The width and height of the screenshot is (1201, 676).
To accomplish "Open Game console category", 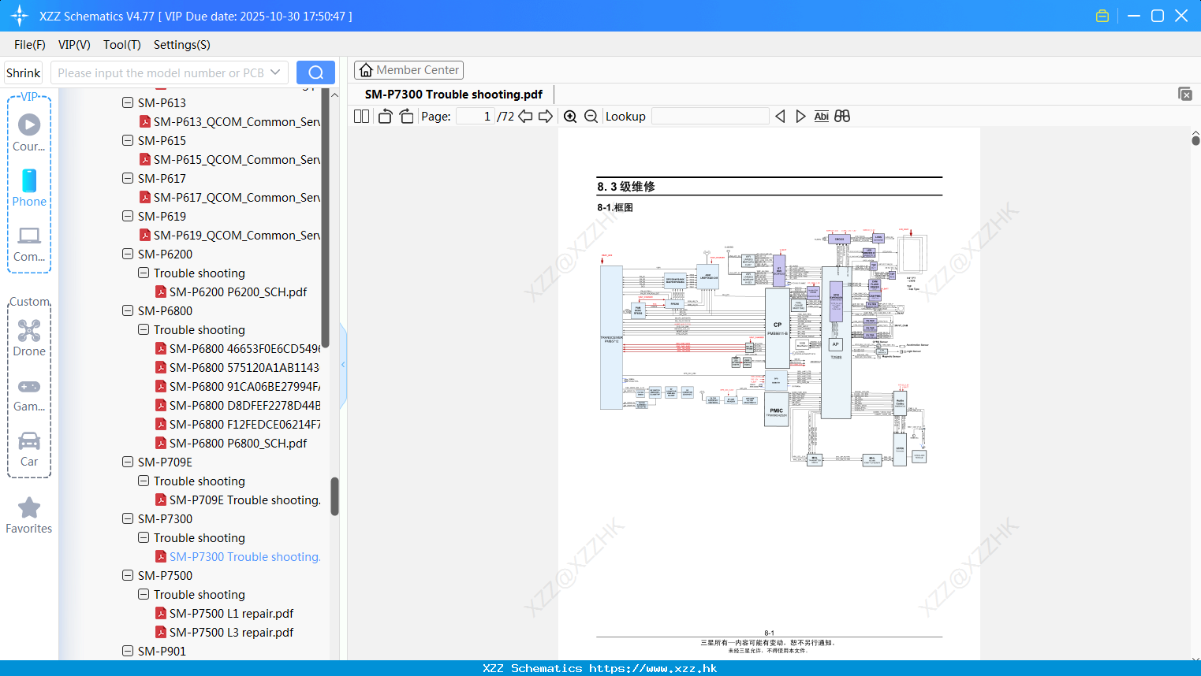I will (x=29, y=394).
